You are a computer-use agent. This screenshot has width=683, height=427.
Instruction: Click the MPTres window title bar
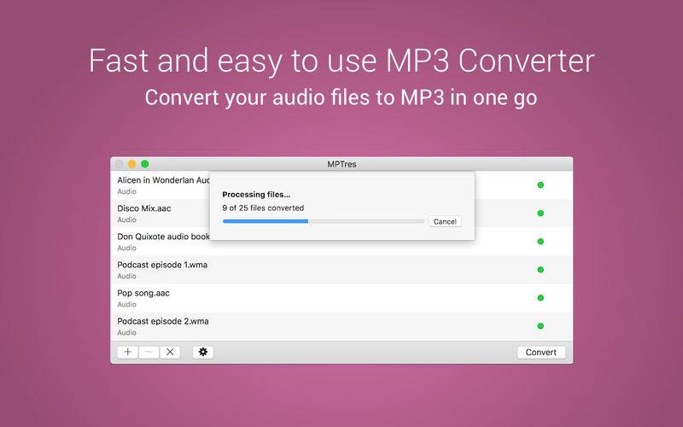pyautogui.click(x=342, y=164)
